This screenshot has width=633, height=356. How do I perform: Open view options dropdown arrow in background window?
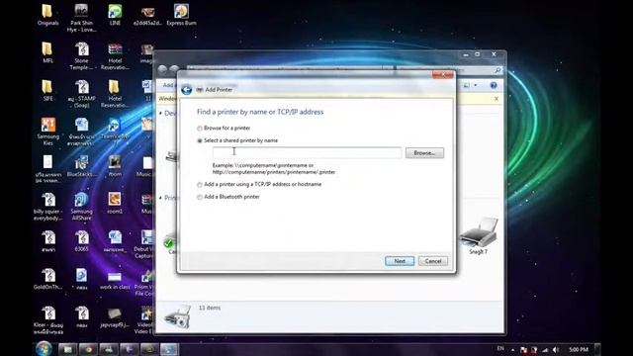pyautogui.click(x=475, y=85)
